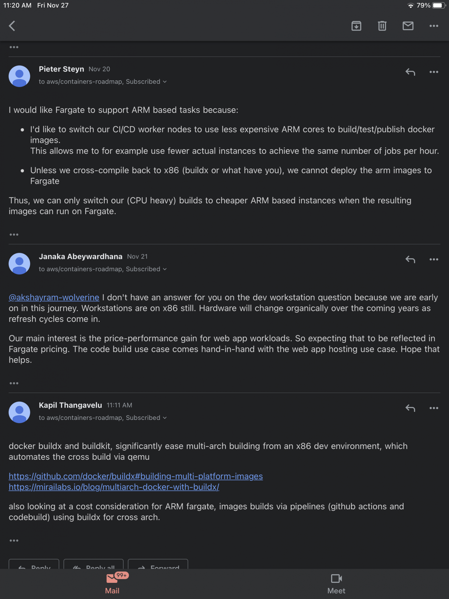
Task: Reply to Janaka Abeywardhana's message
Action: [410, 259]
